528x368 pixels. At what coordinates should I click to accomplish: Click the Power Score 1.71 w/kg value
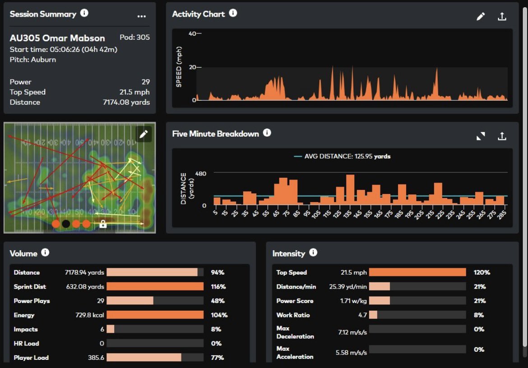point(353,301)
